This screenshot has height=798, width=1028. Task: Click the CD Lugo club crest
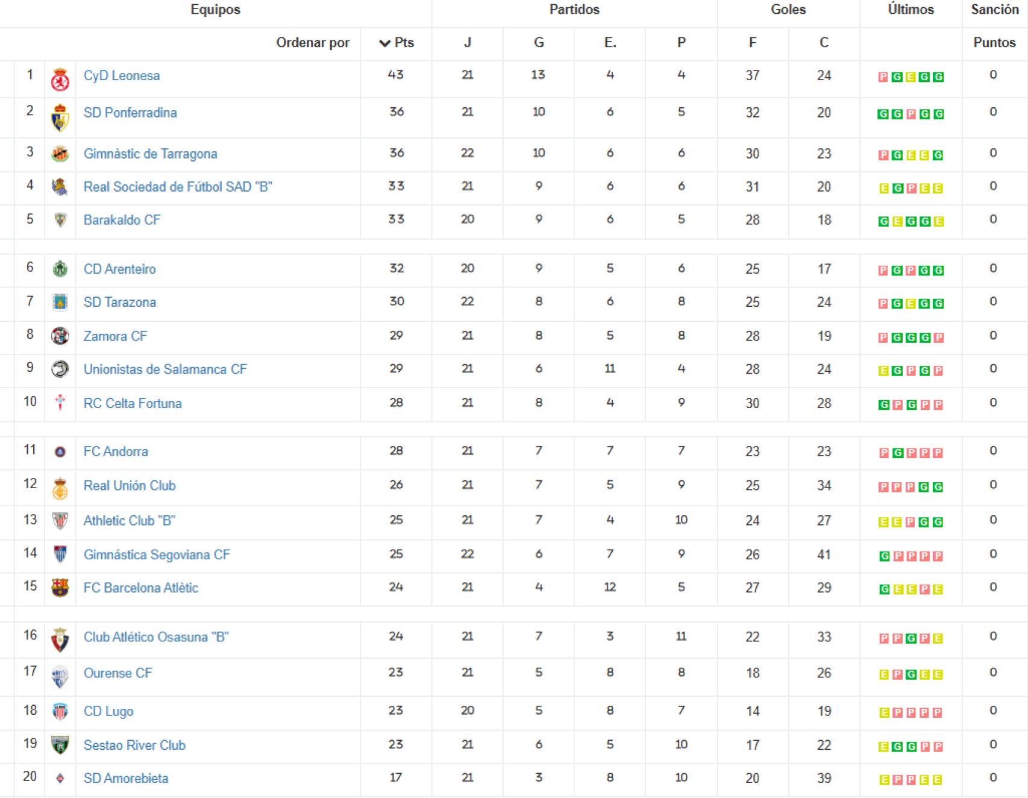60,712
